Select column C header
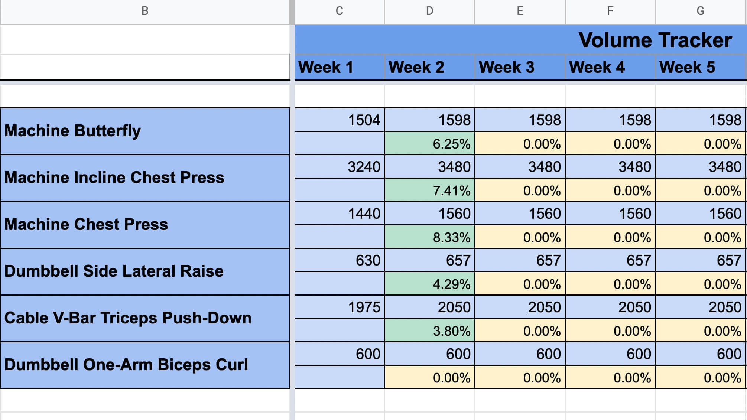The width and height of the screenshot is (747, 420). [x=340, y=12]
